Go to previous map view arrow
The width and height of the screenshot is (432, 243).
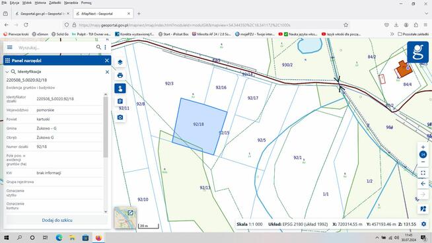coord(423,184)
